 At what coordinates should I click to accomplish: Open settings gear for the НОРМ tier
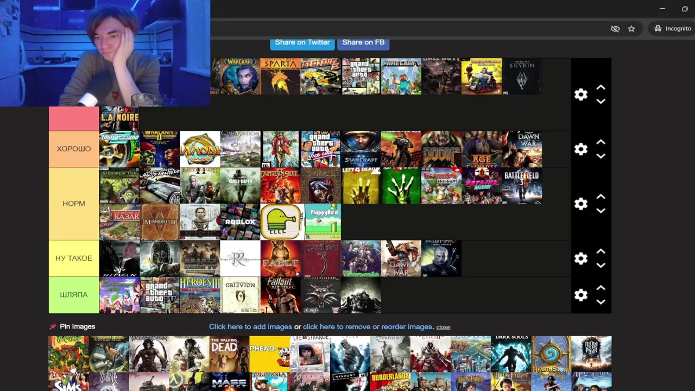click(581, 204)
